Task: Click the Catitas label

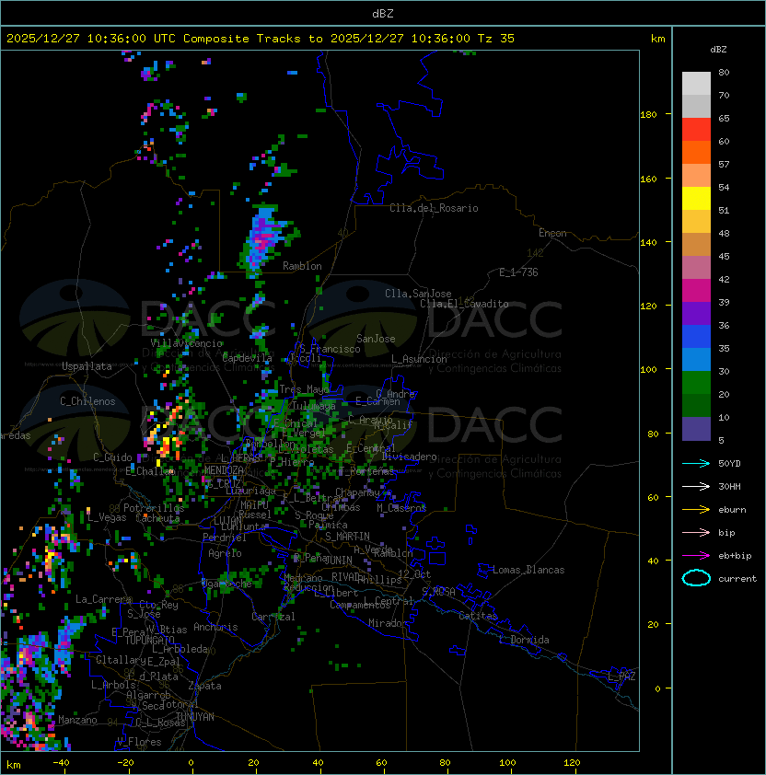Action: pos(478,616)
